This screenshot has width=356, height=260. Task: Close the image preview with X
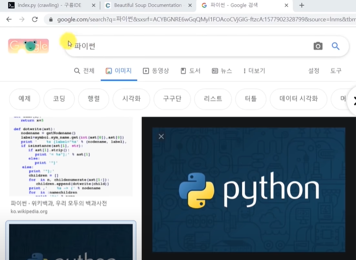click(x=161, y=136)
